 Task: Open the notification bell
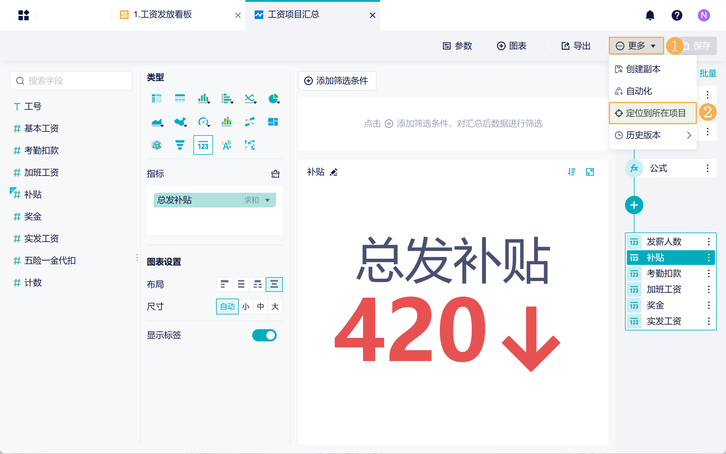(x=650, y=15)
